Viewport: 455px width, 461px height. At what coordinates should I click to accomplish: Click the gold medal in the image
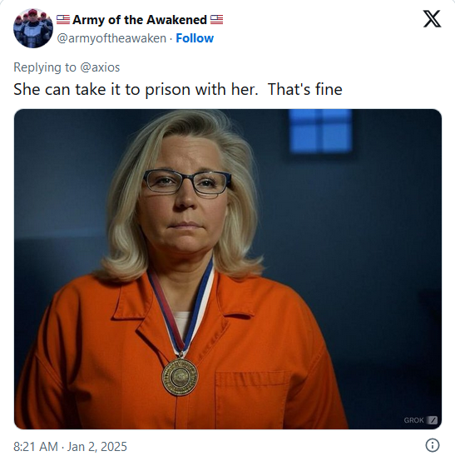click(x=180, y=377)
